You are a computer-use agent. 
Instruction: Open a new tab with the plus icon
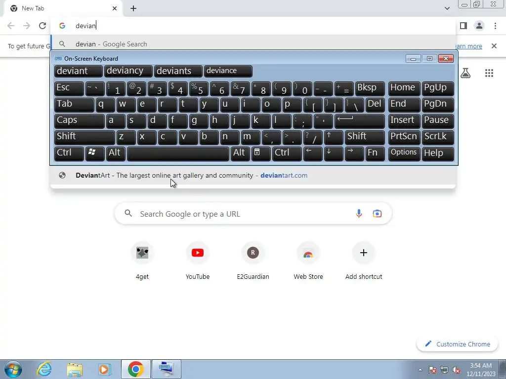click(133, 8)
